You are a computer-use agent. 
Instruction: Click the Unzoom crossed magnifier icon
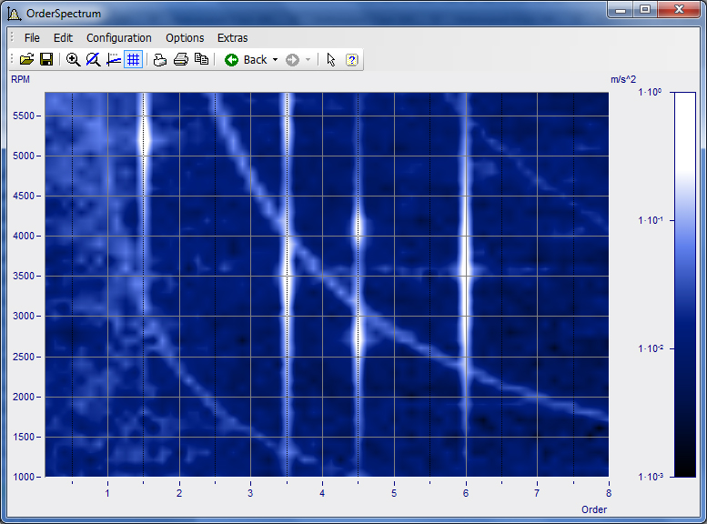coord(93,59)
